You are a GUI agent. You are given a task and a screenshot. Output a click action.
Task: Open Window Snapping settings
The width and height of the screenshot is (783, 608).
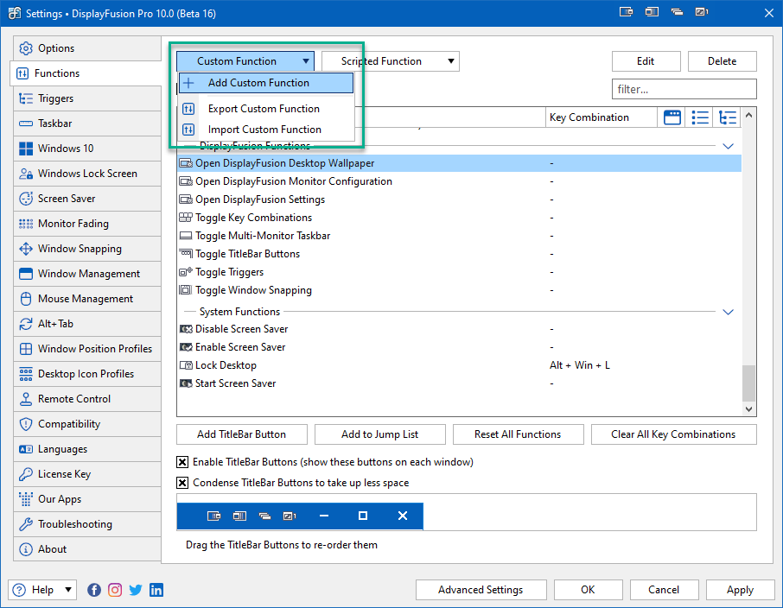(87, 249)
